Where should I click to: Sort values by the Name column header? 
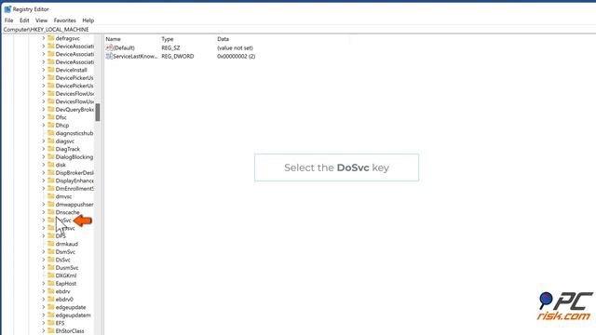tap(113, 39)
